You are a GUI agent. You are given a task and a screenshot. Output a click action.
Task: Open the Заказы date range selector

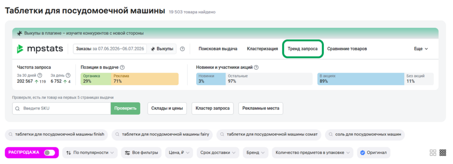click(110, 49)
